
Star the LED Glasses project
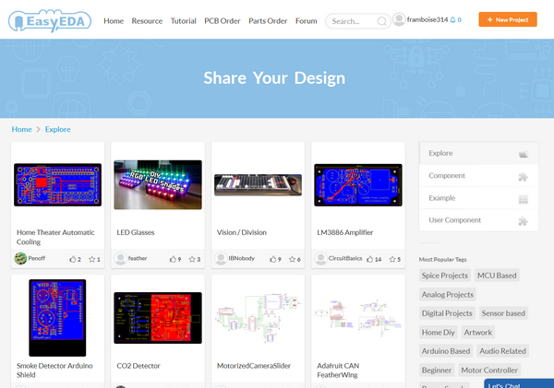(192, 259)
